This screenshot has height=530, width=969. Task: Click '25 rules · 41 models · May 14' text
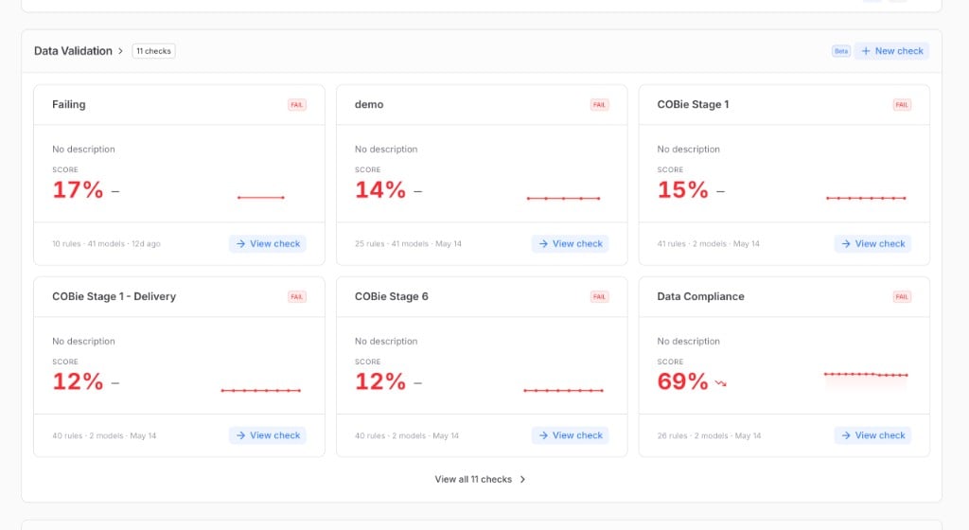408,244
